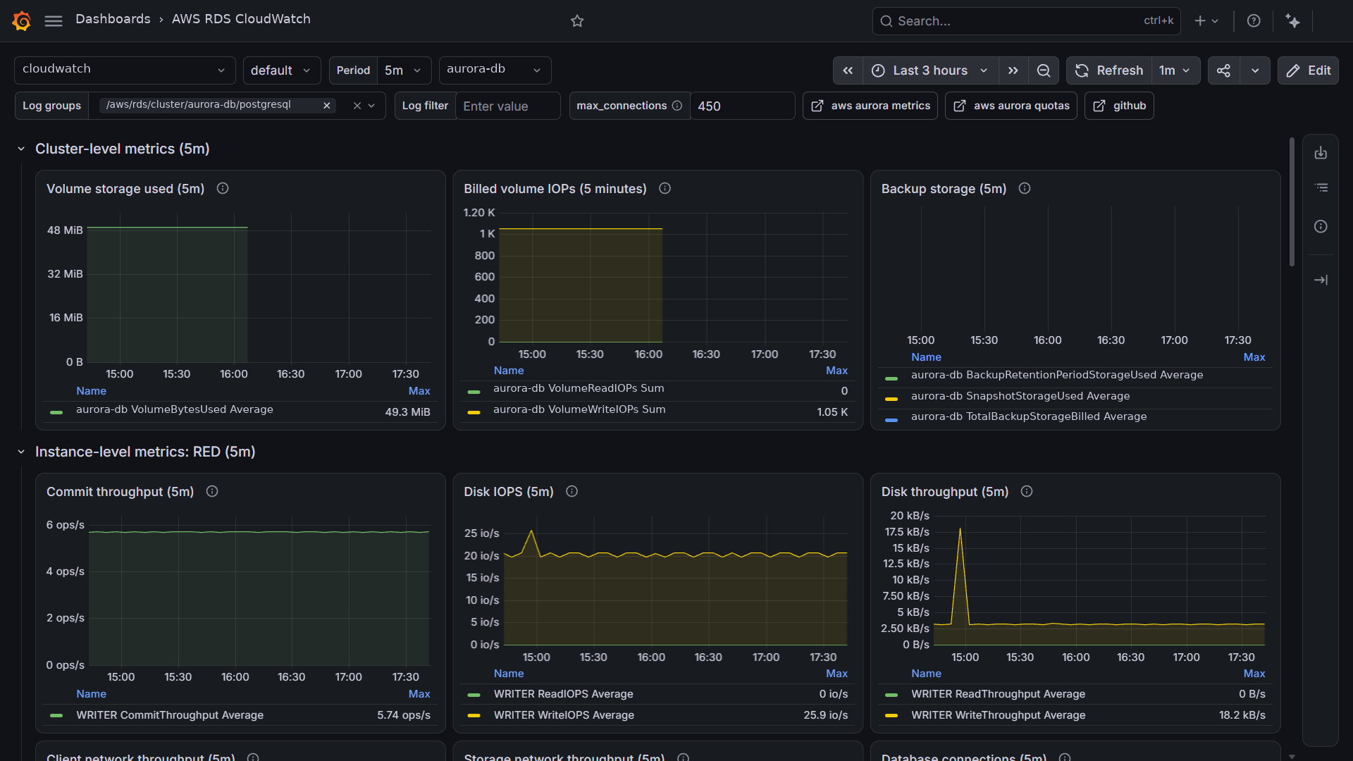Screen dimensions: 1353x761
Task: Open the 1m refresh interval dropdown
Action: (x=1175, y=70)
